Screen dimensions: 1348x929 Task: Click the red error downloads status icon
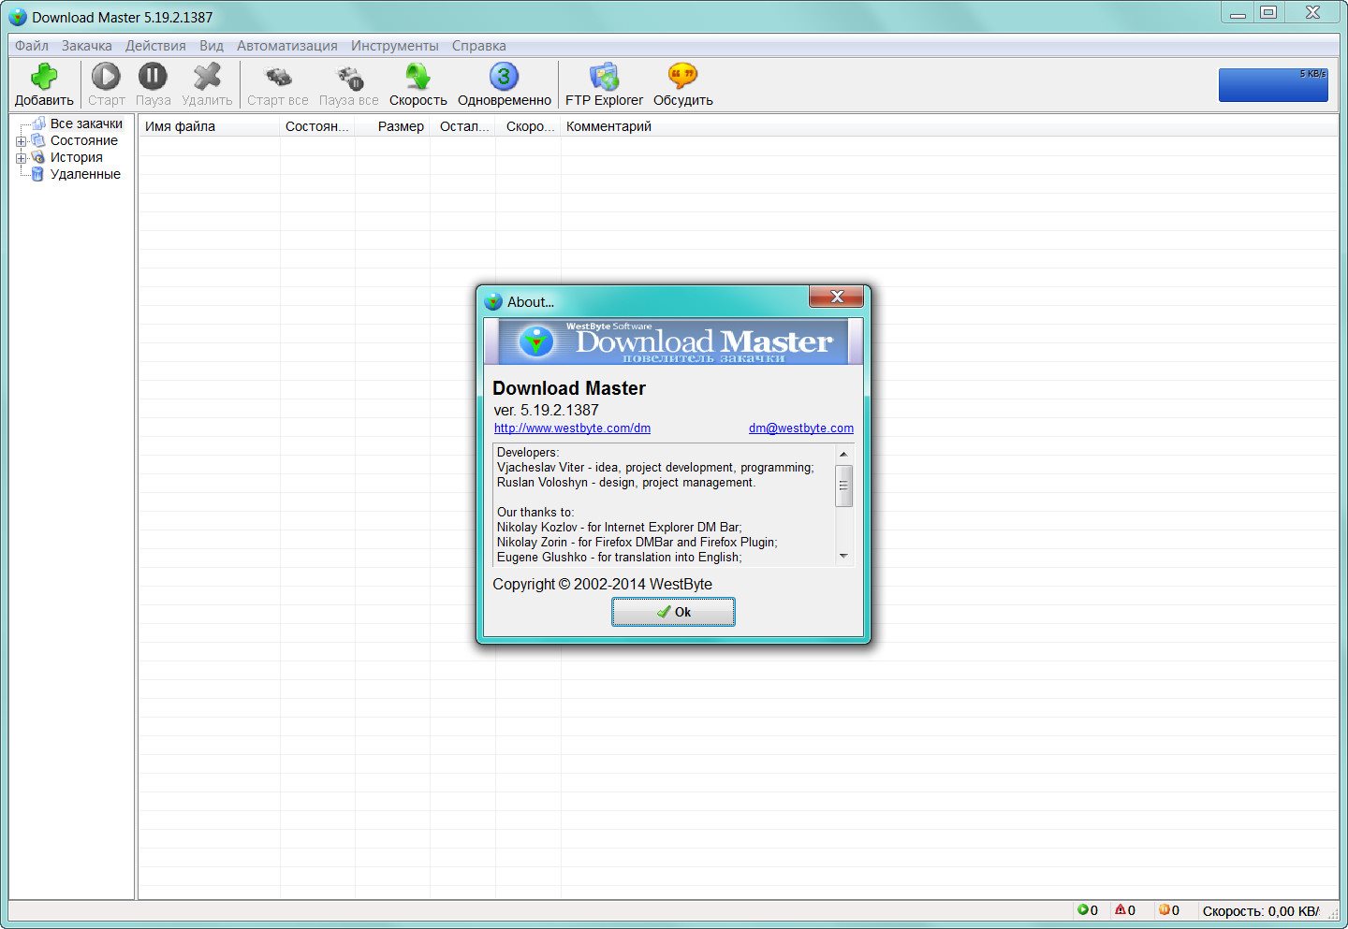click(1120, 909)
